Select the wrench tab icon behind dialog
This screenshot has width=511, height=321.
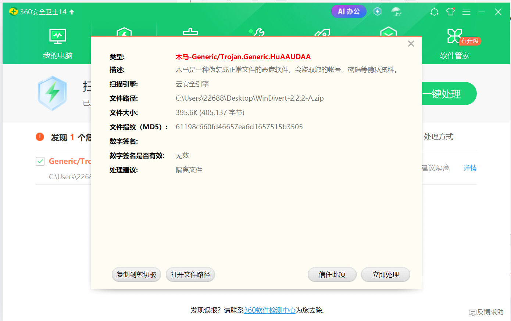pyautogui.click(x=257, y=32)
